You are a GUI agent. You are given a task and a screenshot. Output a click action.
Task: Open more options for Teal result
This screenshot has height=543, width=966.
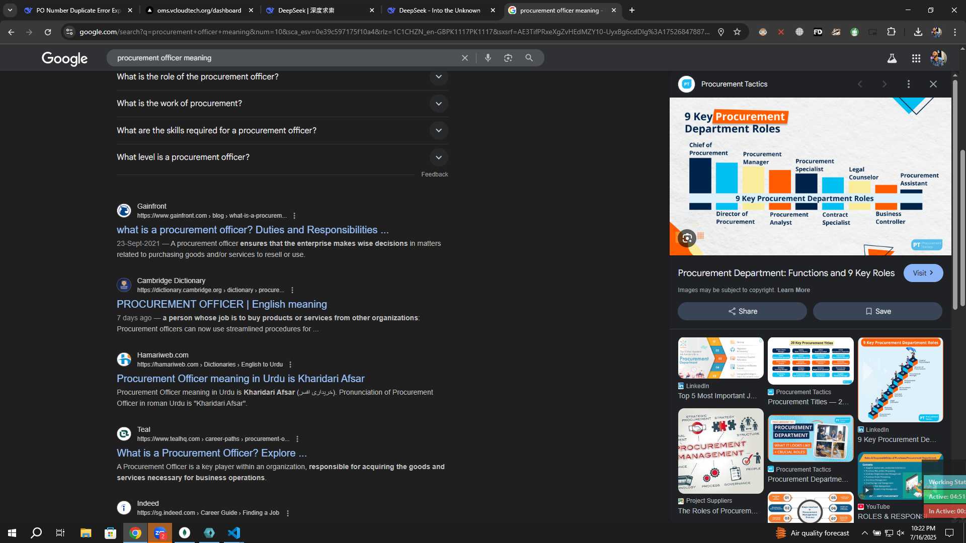pos(297,439)
